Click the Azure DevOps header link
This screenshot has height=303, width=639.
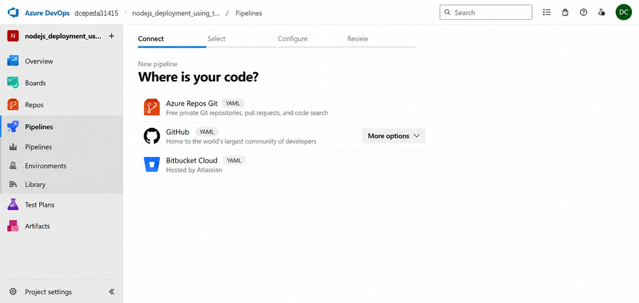click(x=48, y=12)
